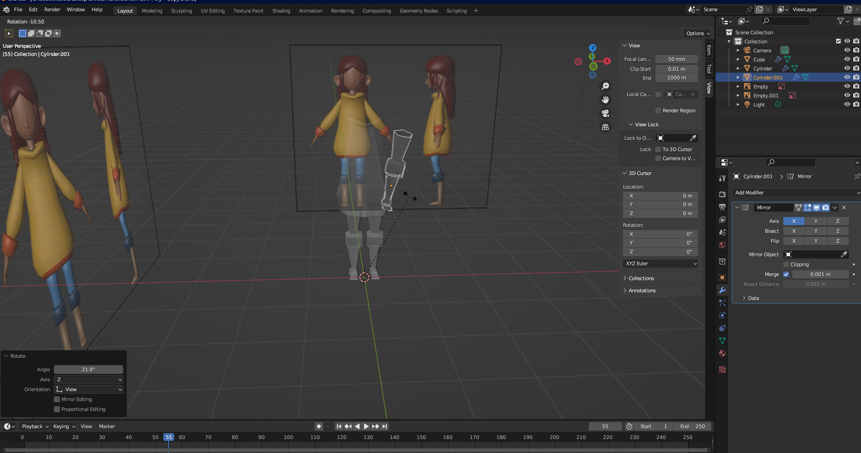This screenshot has width=861, height=453.
Task: Hide the Cylinder object in the Outliner
Action: 846,68
